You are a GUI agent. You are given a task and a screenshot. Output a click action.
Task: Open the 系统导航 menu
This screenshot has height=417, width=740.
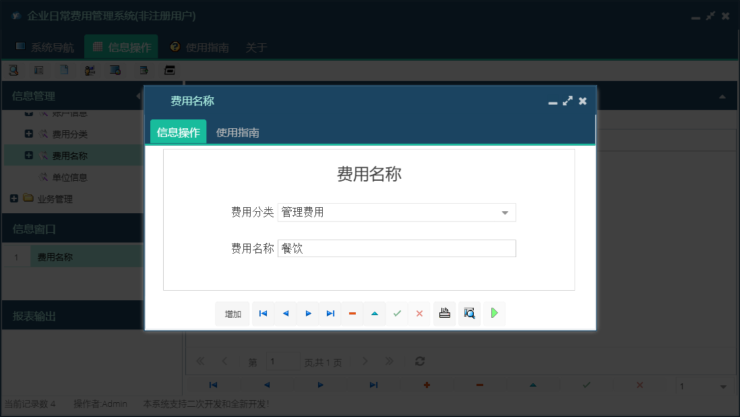click(x=46, y=47)
